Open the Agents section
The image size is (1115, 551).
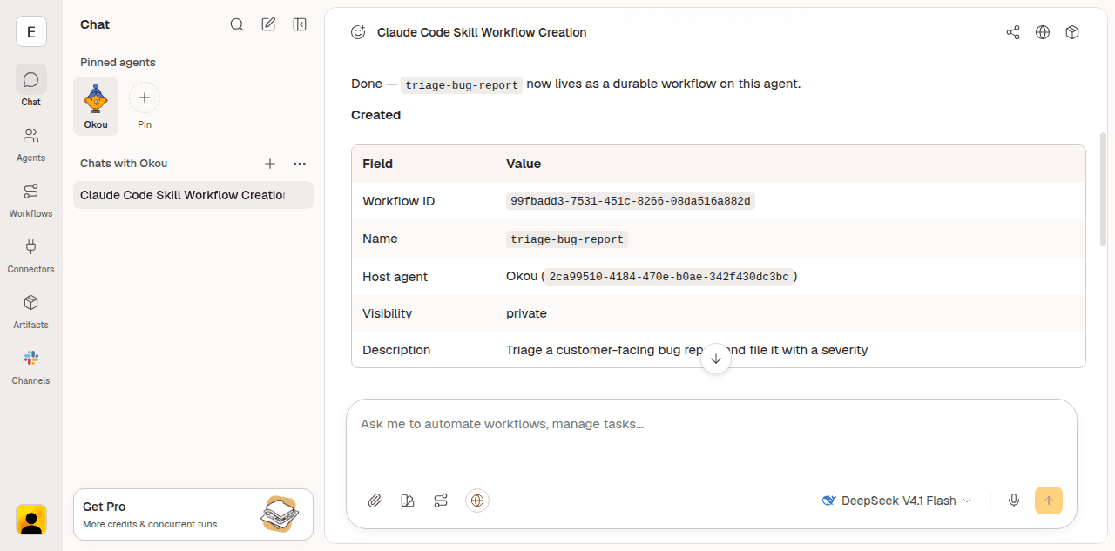pyautogui.click(x=31, y=144)
